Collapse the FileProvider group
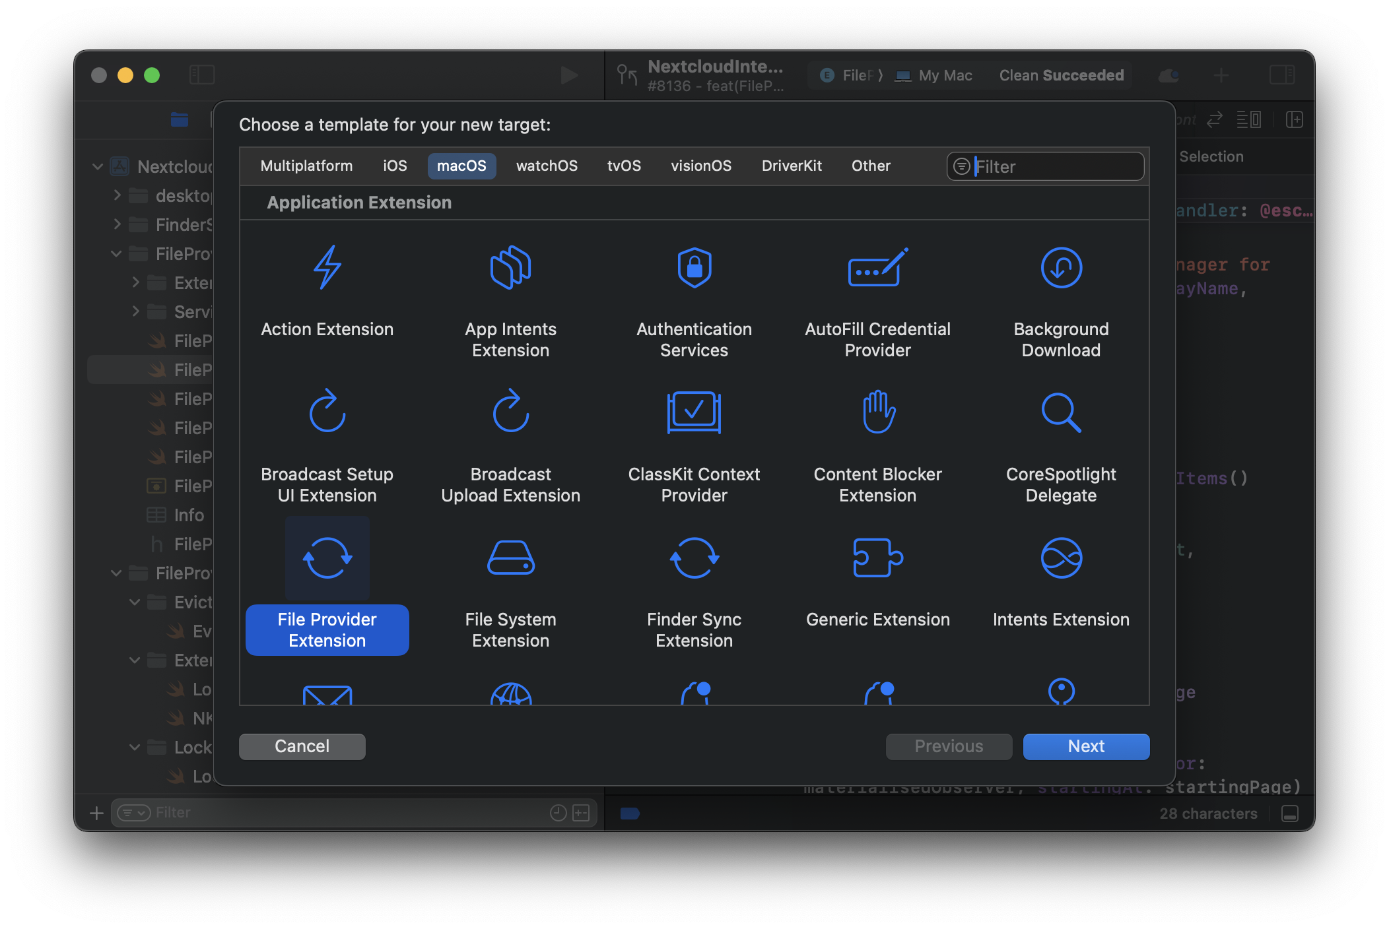Screen dimensions: 1389x929 tap(116, 253)
